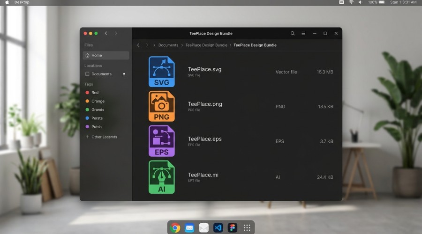Viewport: 422px width, 234px height.
Task: Launch Visual Studio Code from dock
Action: click(218, 228)
